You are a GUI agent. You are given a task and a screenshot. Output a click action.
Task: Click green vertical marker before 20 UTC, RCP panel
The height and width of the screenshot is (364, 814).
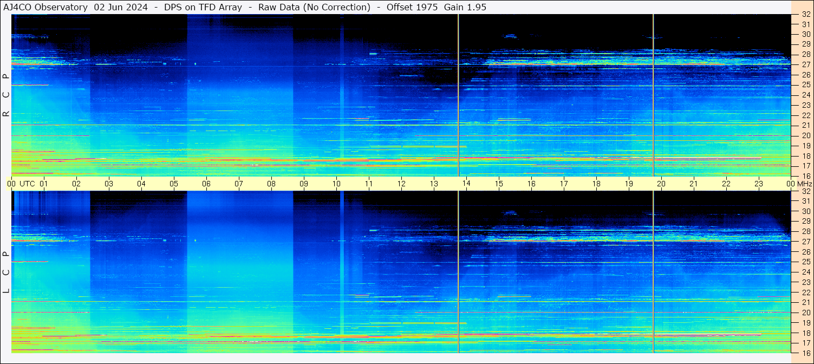coord(653,95)
